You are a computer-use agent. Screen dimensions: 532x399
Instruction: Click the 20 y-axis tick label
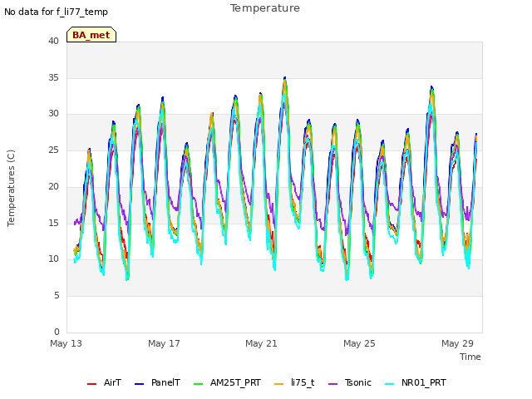(x=53, y=186)
